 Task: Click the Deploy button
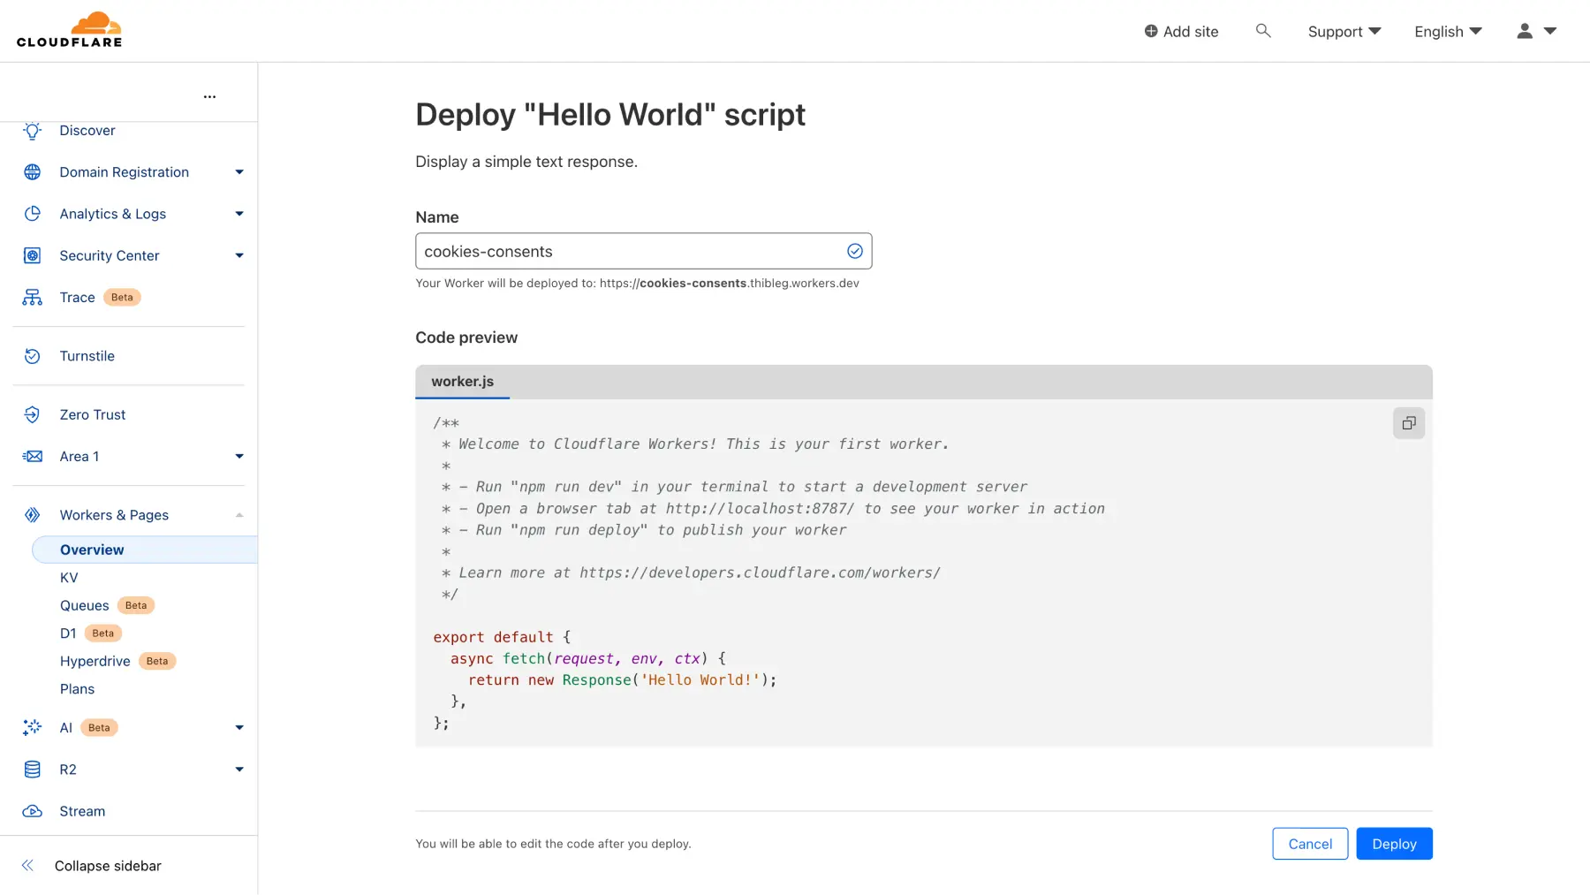pos(1394,844)
